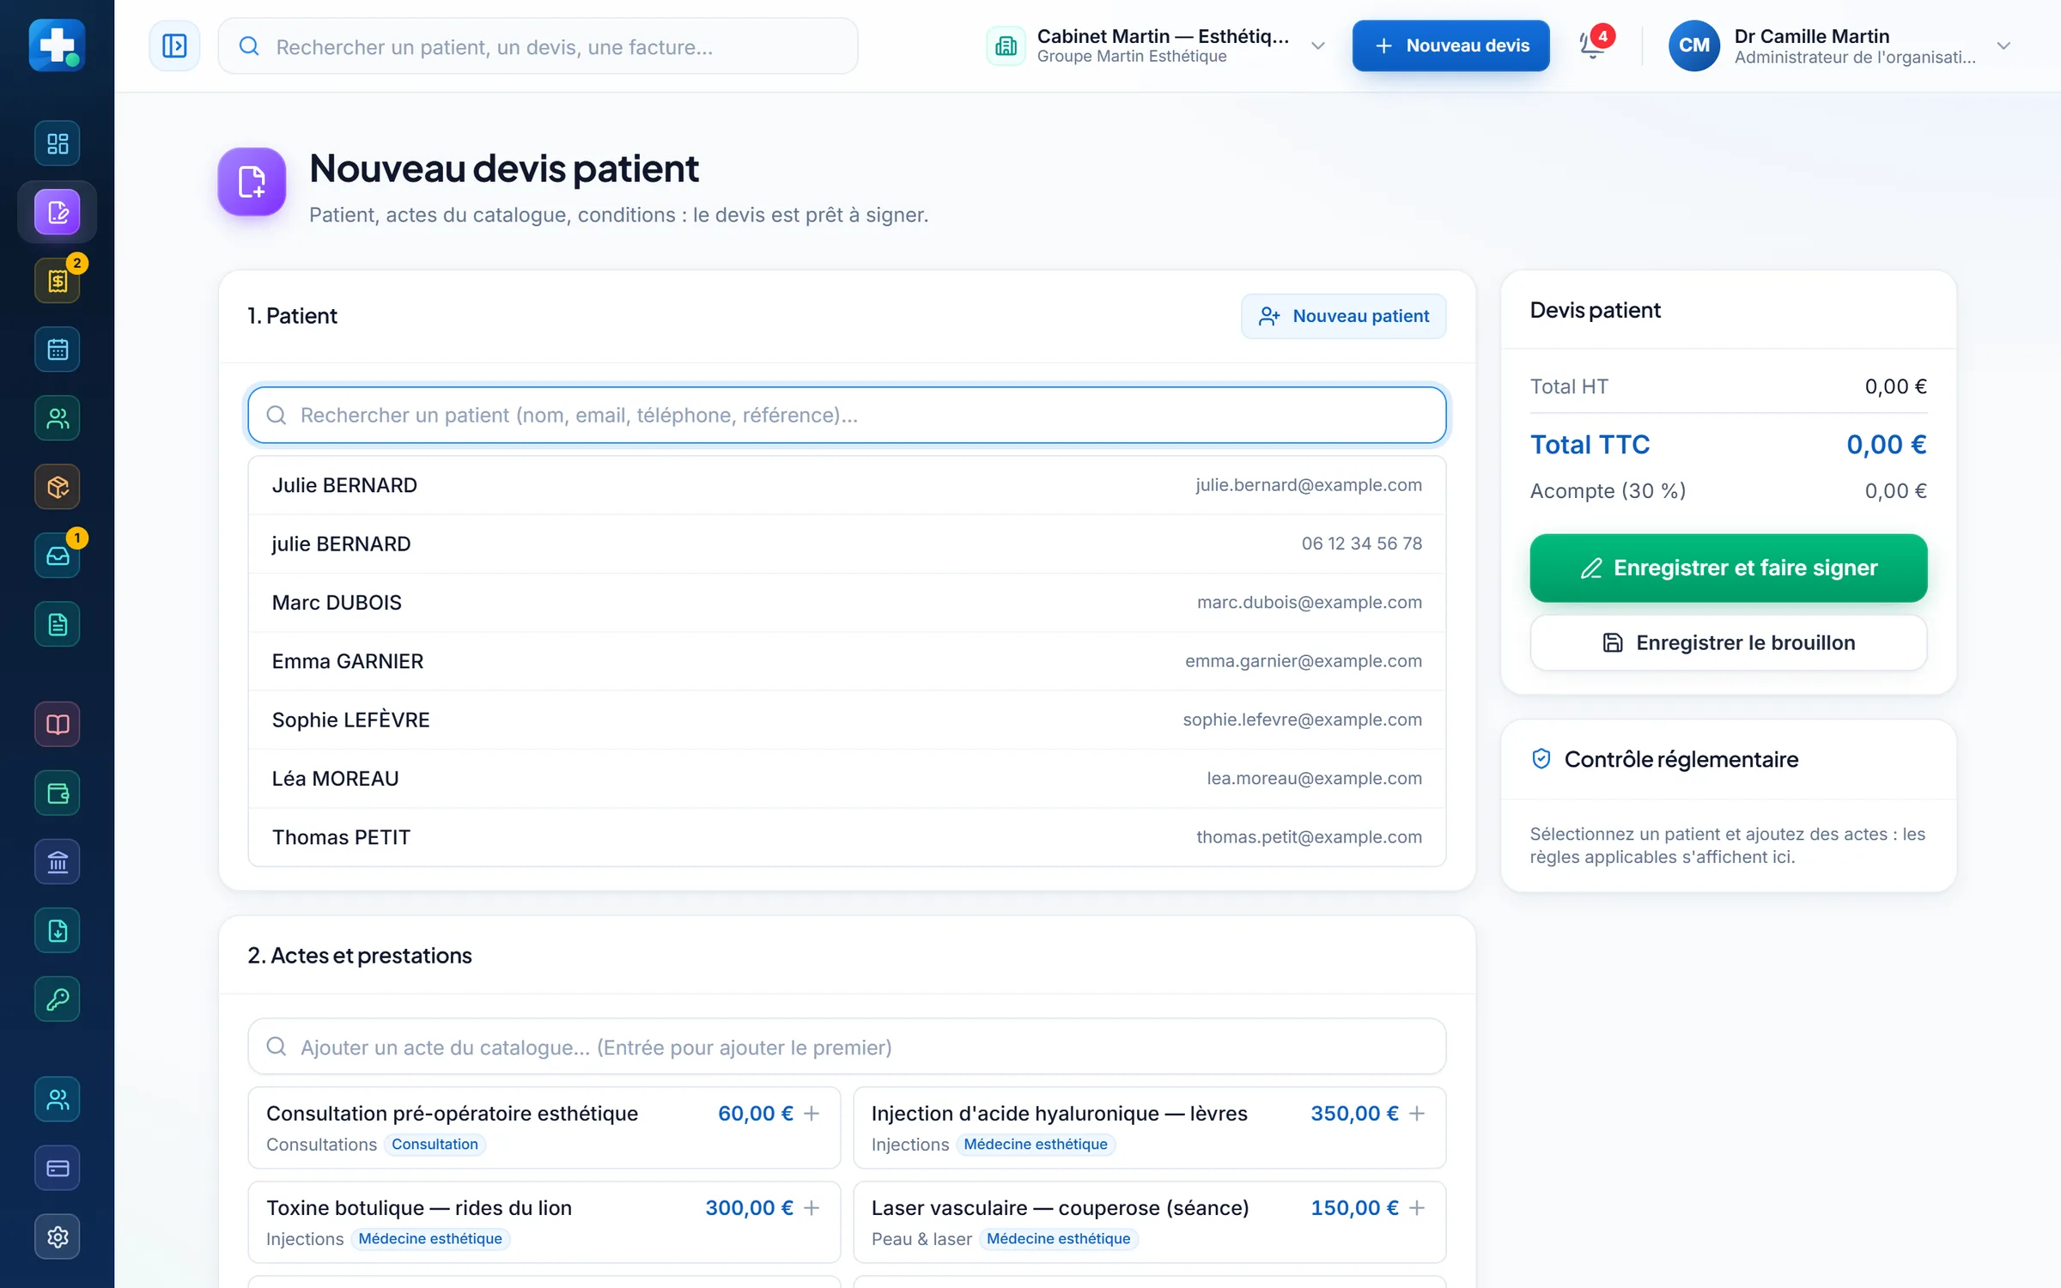Click the 350,00 € price
This screenshot has width=2061, height=1288.
(x=1354, y=1114)
